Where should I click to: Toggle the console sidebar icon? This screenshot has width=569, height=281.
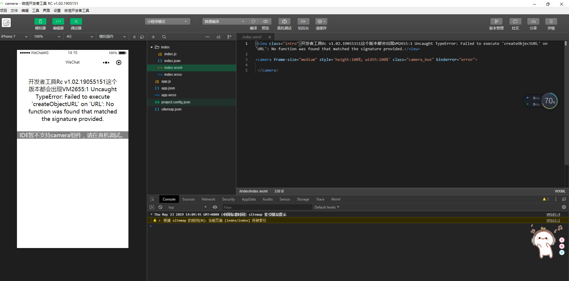pos(152,207)
